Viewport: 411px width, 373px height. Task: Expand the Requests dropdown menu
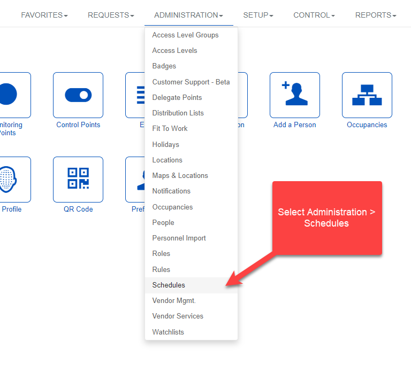coord(111,15)
